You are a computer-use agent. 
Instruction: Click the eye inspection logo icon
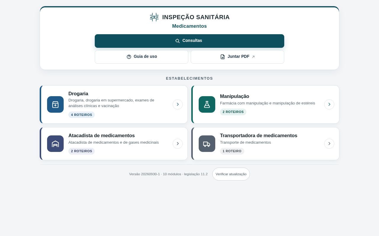click(x=154, y=17)
